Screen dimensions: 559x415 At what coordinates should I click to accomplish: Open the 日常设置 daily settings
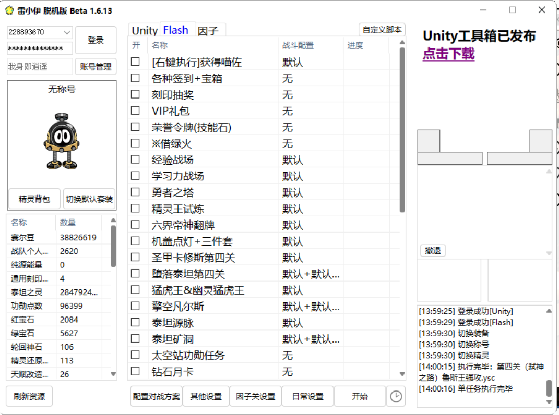[307, 396]
